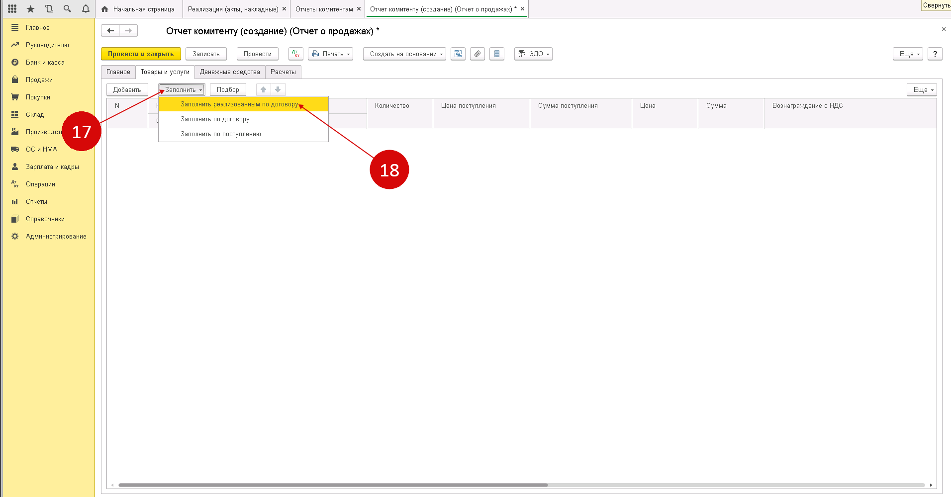This screenshot has width=951, height=497.
Task: Click Провести и закрыть button
Action: (141, 54)
